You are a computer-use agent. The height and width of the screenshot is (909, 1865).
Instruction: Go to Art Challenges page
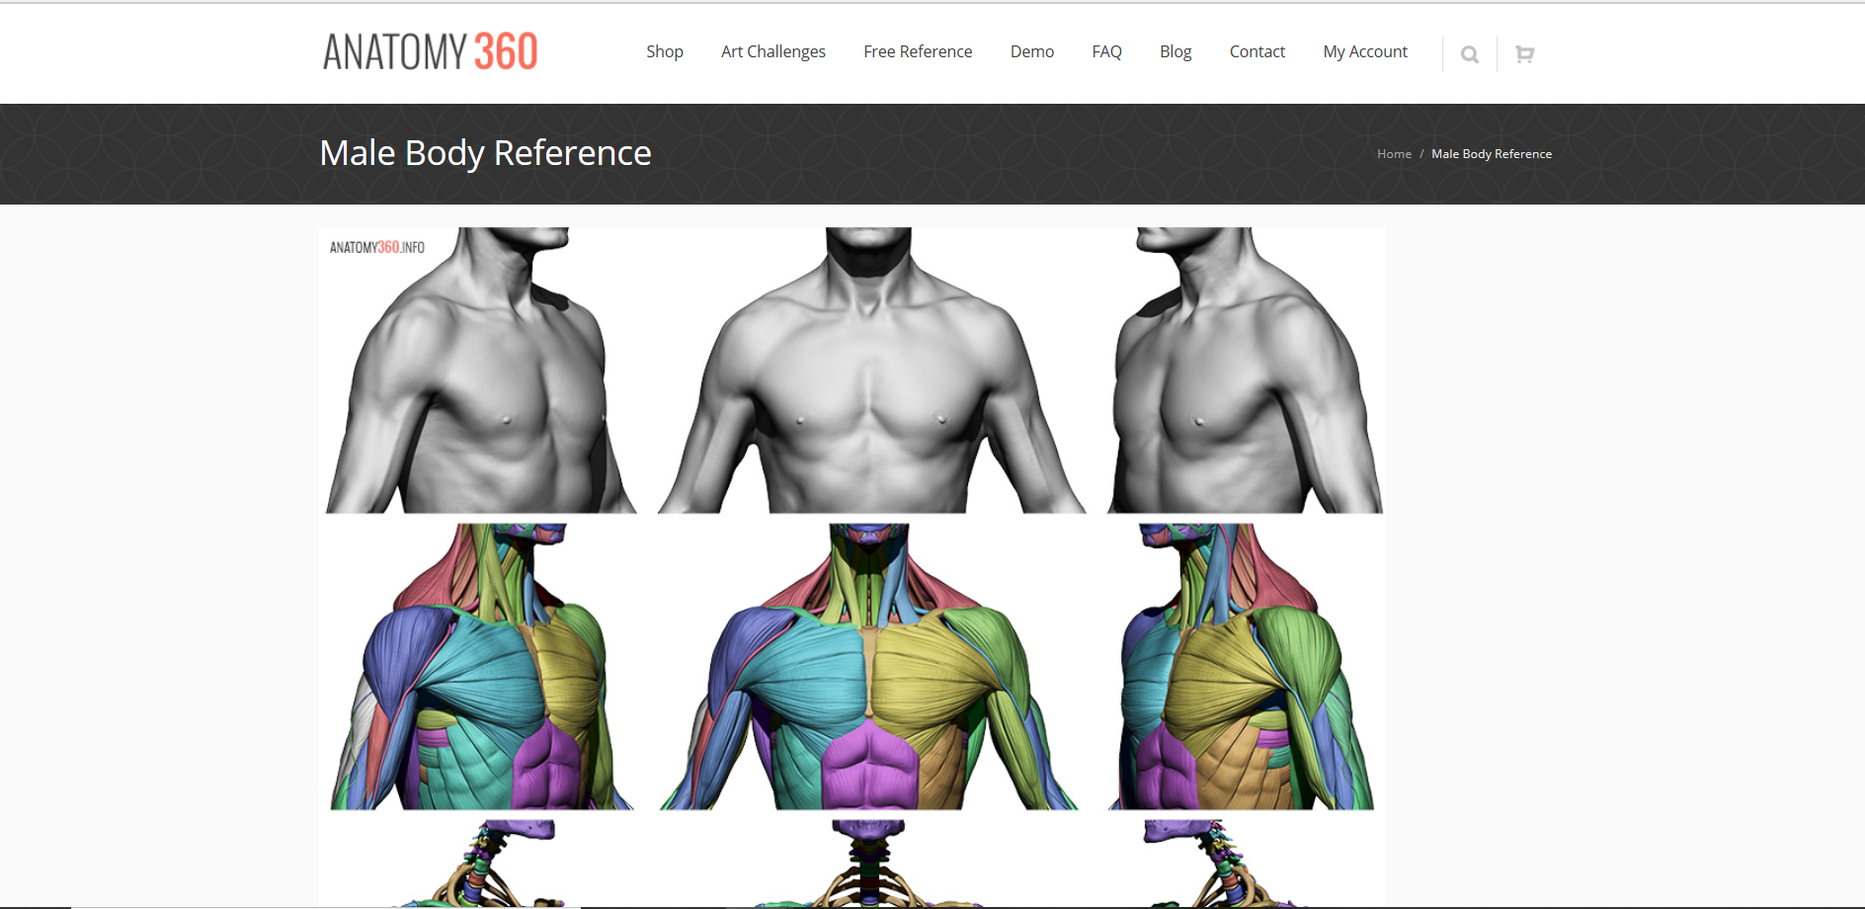pos(773,51)
